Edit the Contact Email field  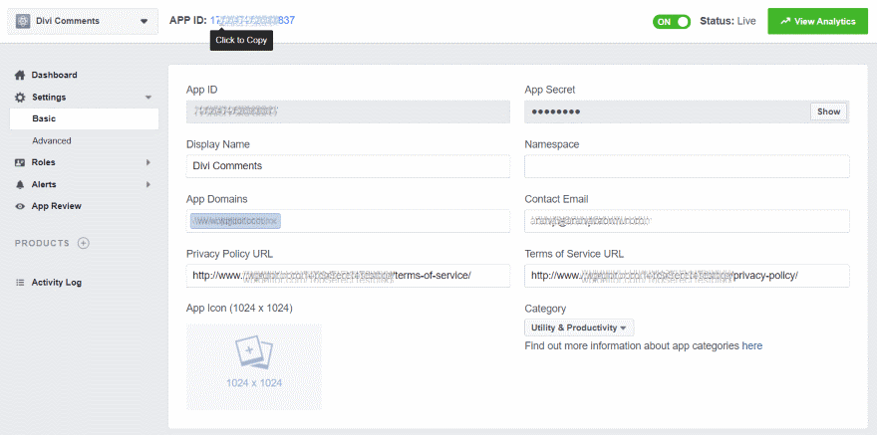(687, 221)
